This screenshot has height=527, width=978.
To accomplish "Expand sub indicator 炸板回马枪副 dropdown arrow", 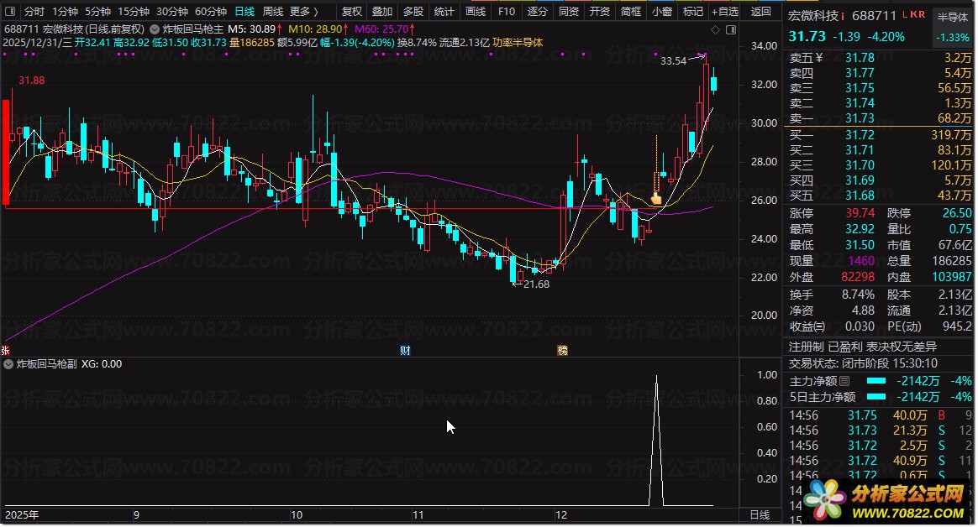I will [8, 364].
